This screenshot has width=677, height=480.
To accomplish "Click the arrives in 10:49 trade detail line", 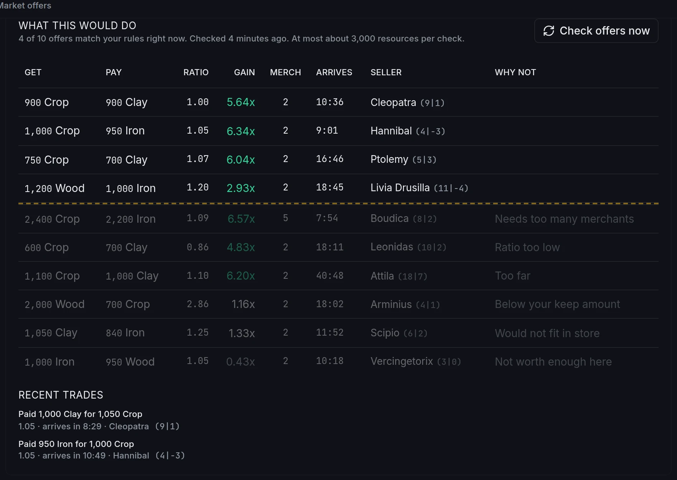I will [x=101, y=455].
